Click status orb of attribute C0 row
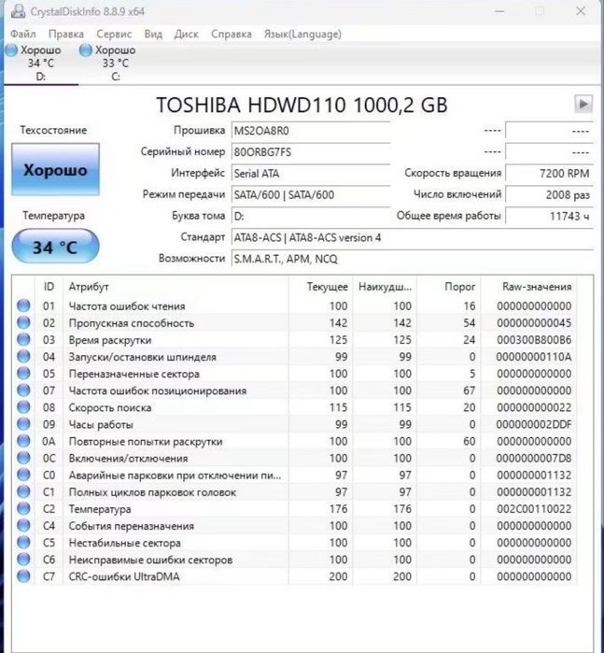 (x=23, y=475)
